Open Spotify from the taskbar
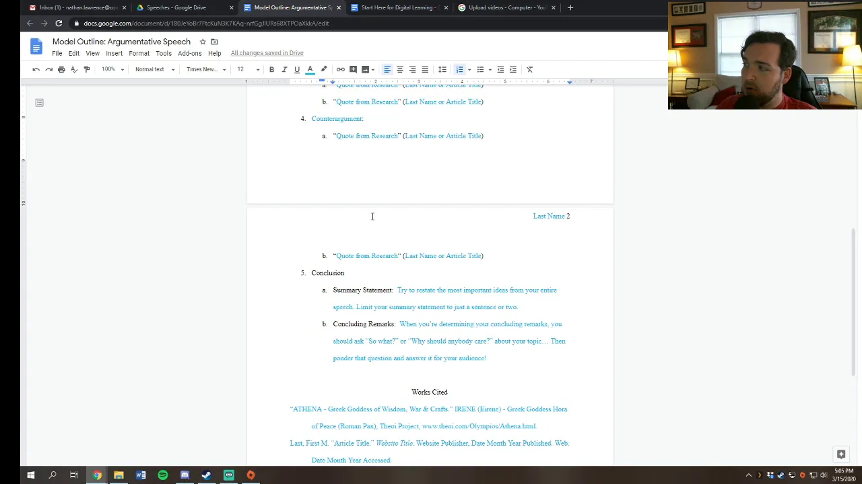Image resolution: width=862 pixels, height=484 pixels. tap(163, 475)
